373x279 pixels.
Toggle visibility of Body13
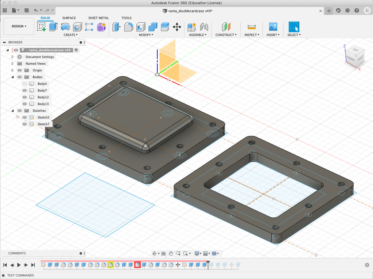(x=25, y=104)
